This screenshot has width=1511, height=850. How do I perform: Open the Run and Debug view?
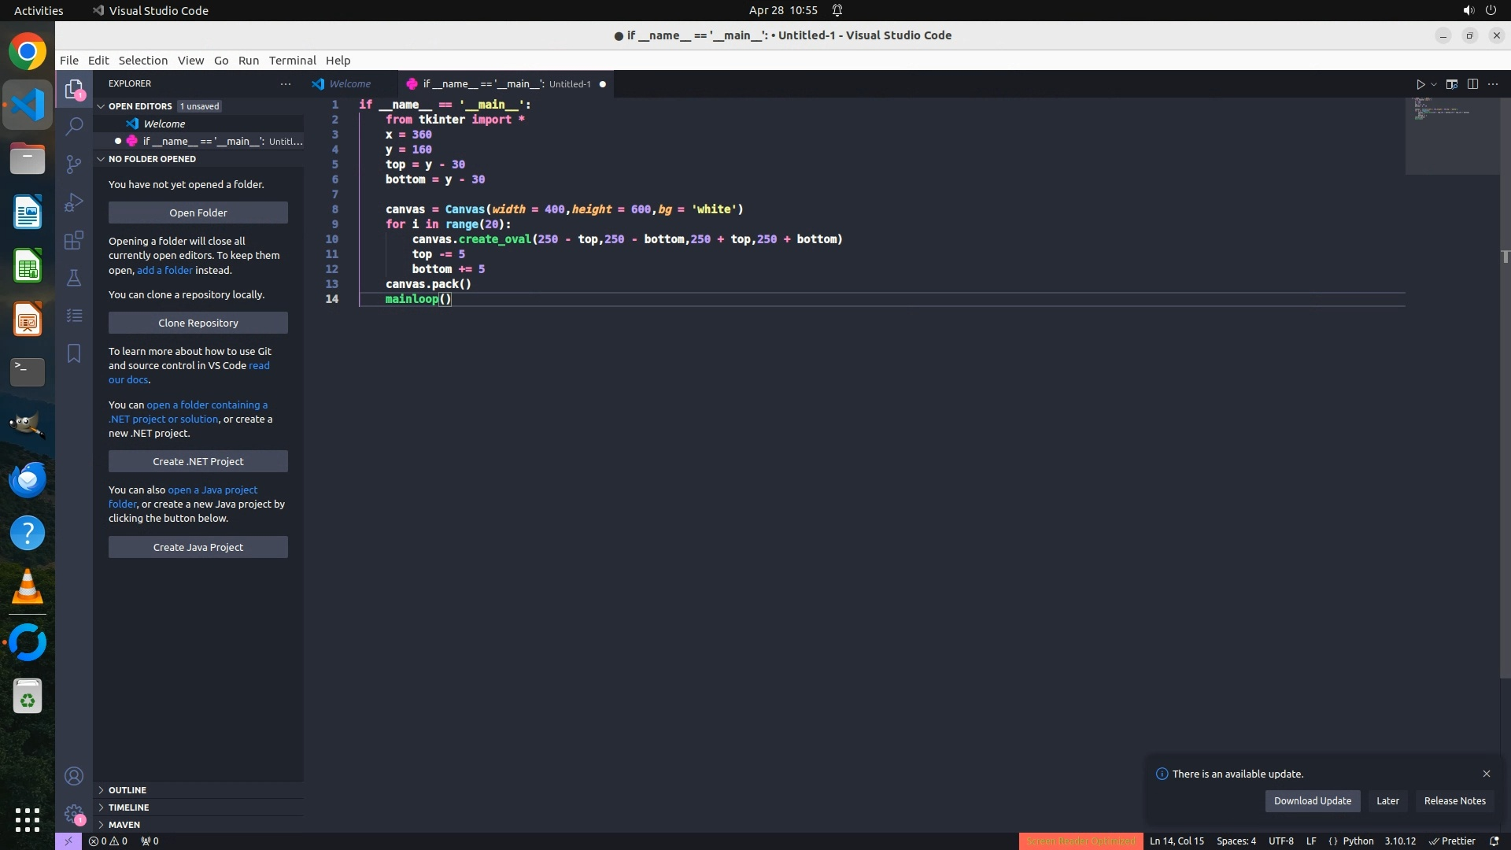[x=74, y=202]
